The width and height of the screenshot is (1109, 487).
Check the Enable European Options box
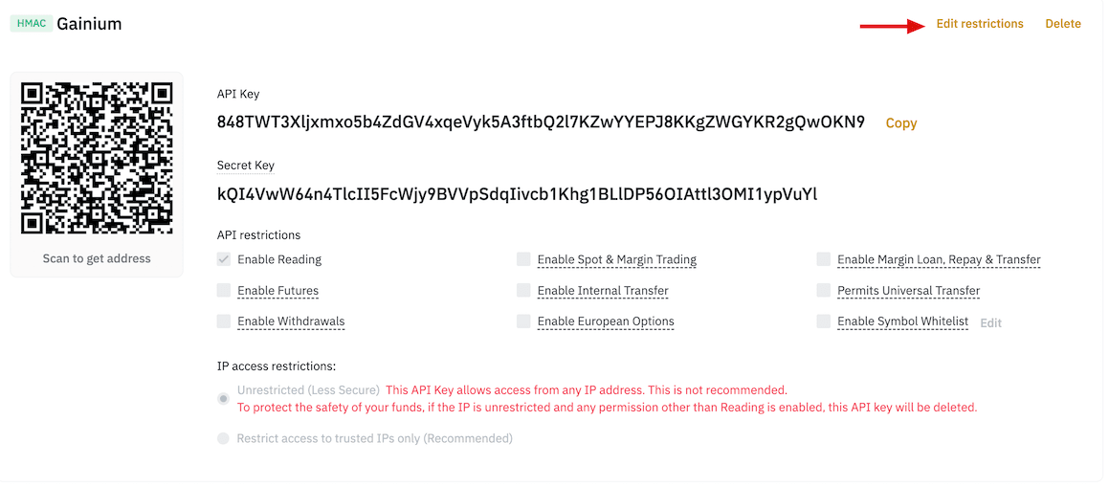[523, 321]
